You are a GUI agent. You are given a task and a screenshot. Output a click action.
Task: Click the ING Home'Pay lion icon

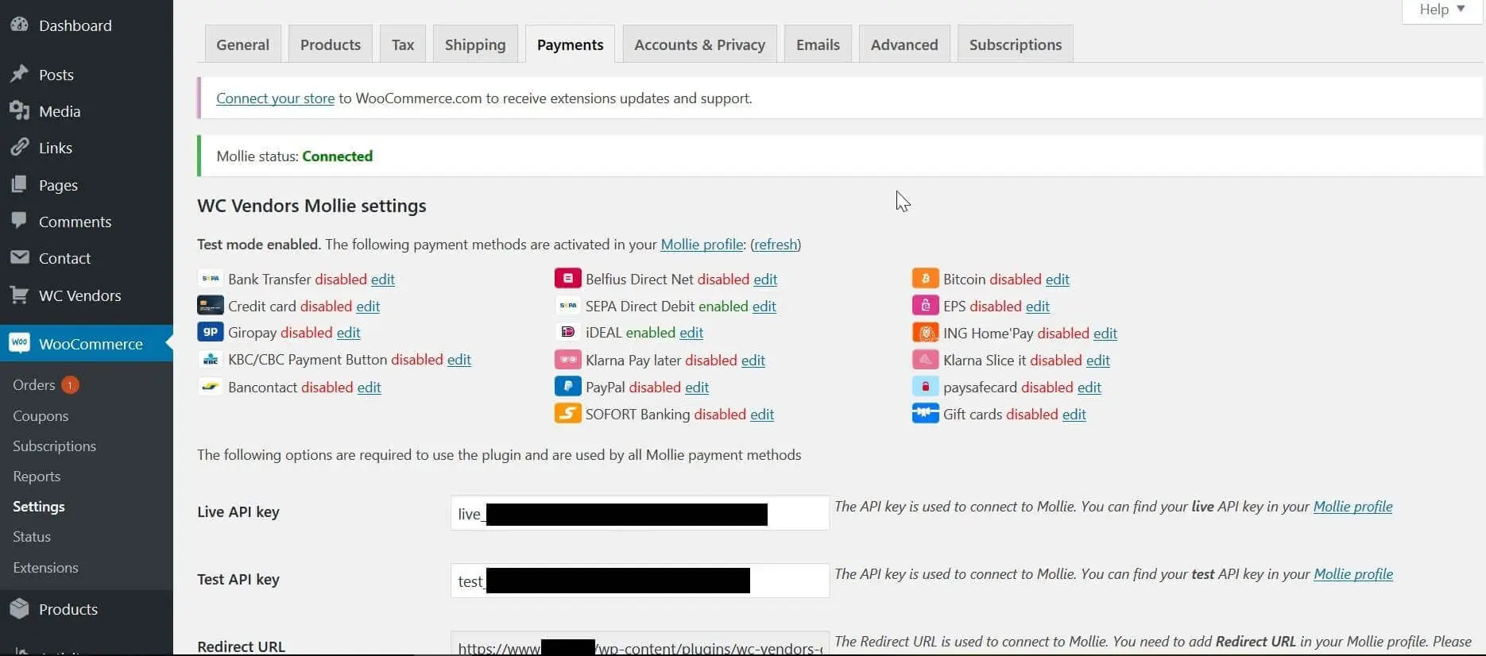925,333
